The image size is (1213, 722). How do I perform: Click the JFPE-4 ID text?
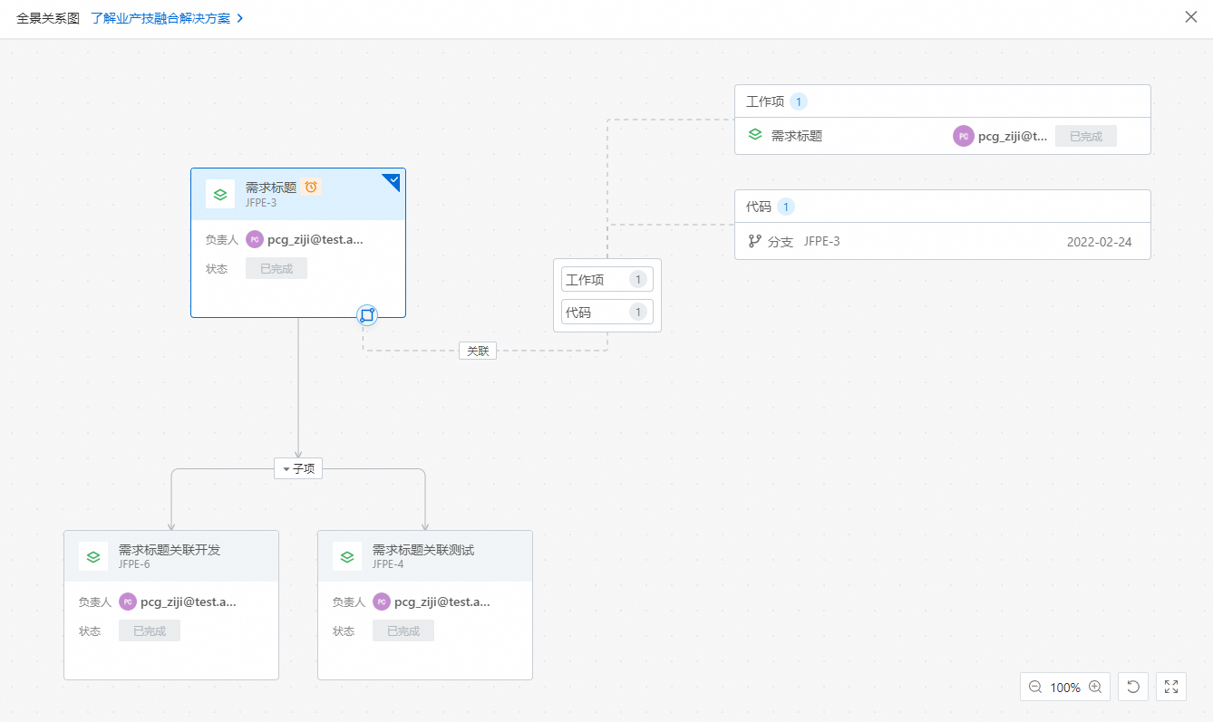tap(388, 564)
